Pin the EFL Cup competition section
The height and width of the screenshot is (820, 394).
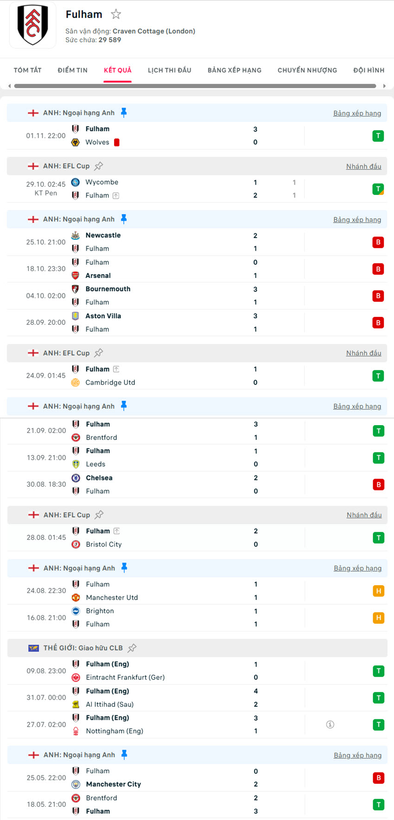coord(98,166)
